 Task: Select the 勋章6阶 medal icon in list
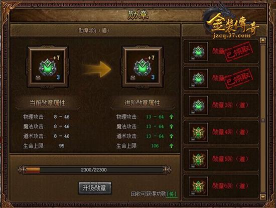[x=198, y=186]
